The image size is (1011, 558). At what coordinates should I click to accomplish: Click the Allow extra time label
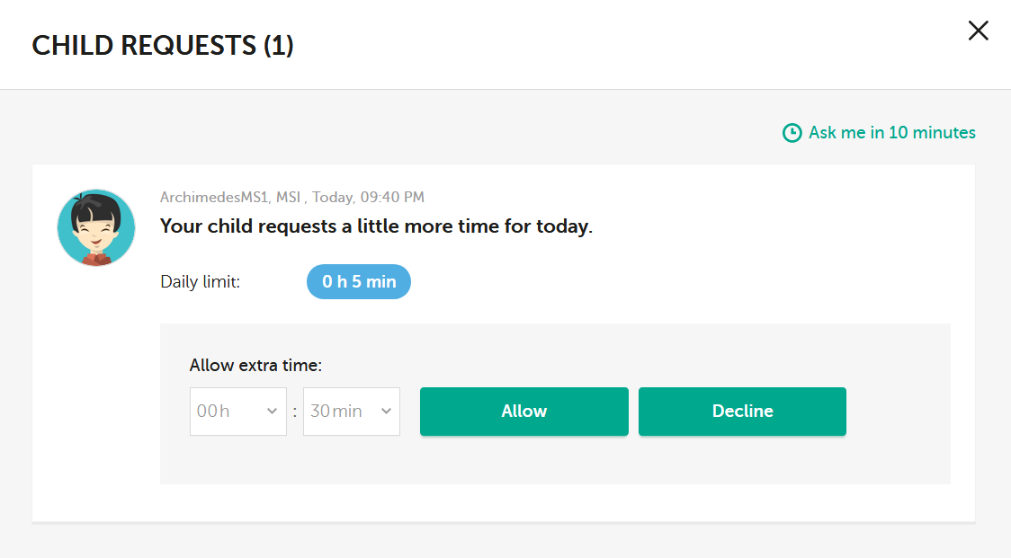pyautogui.click(x=255, y=365)
